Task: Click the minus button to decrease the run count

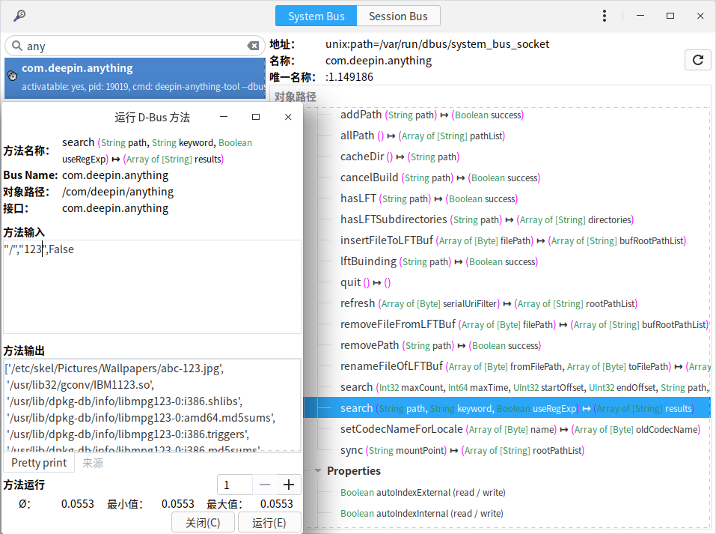Action: [x=265, y=485]
